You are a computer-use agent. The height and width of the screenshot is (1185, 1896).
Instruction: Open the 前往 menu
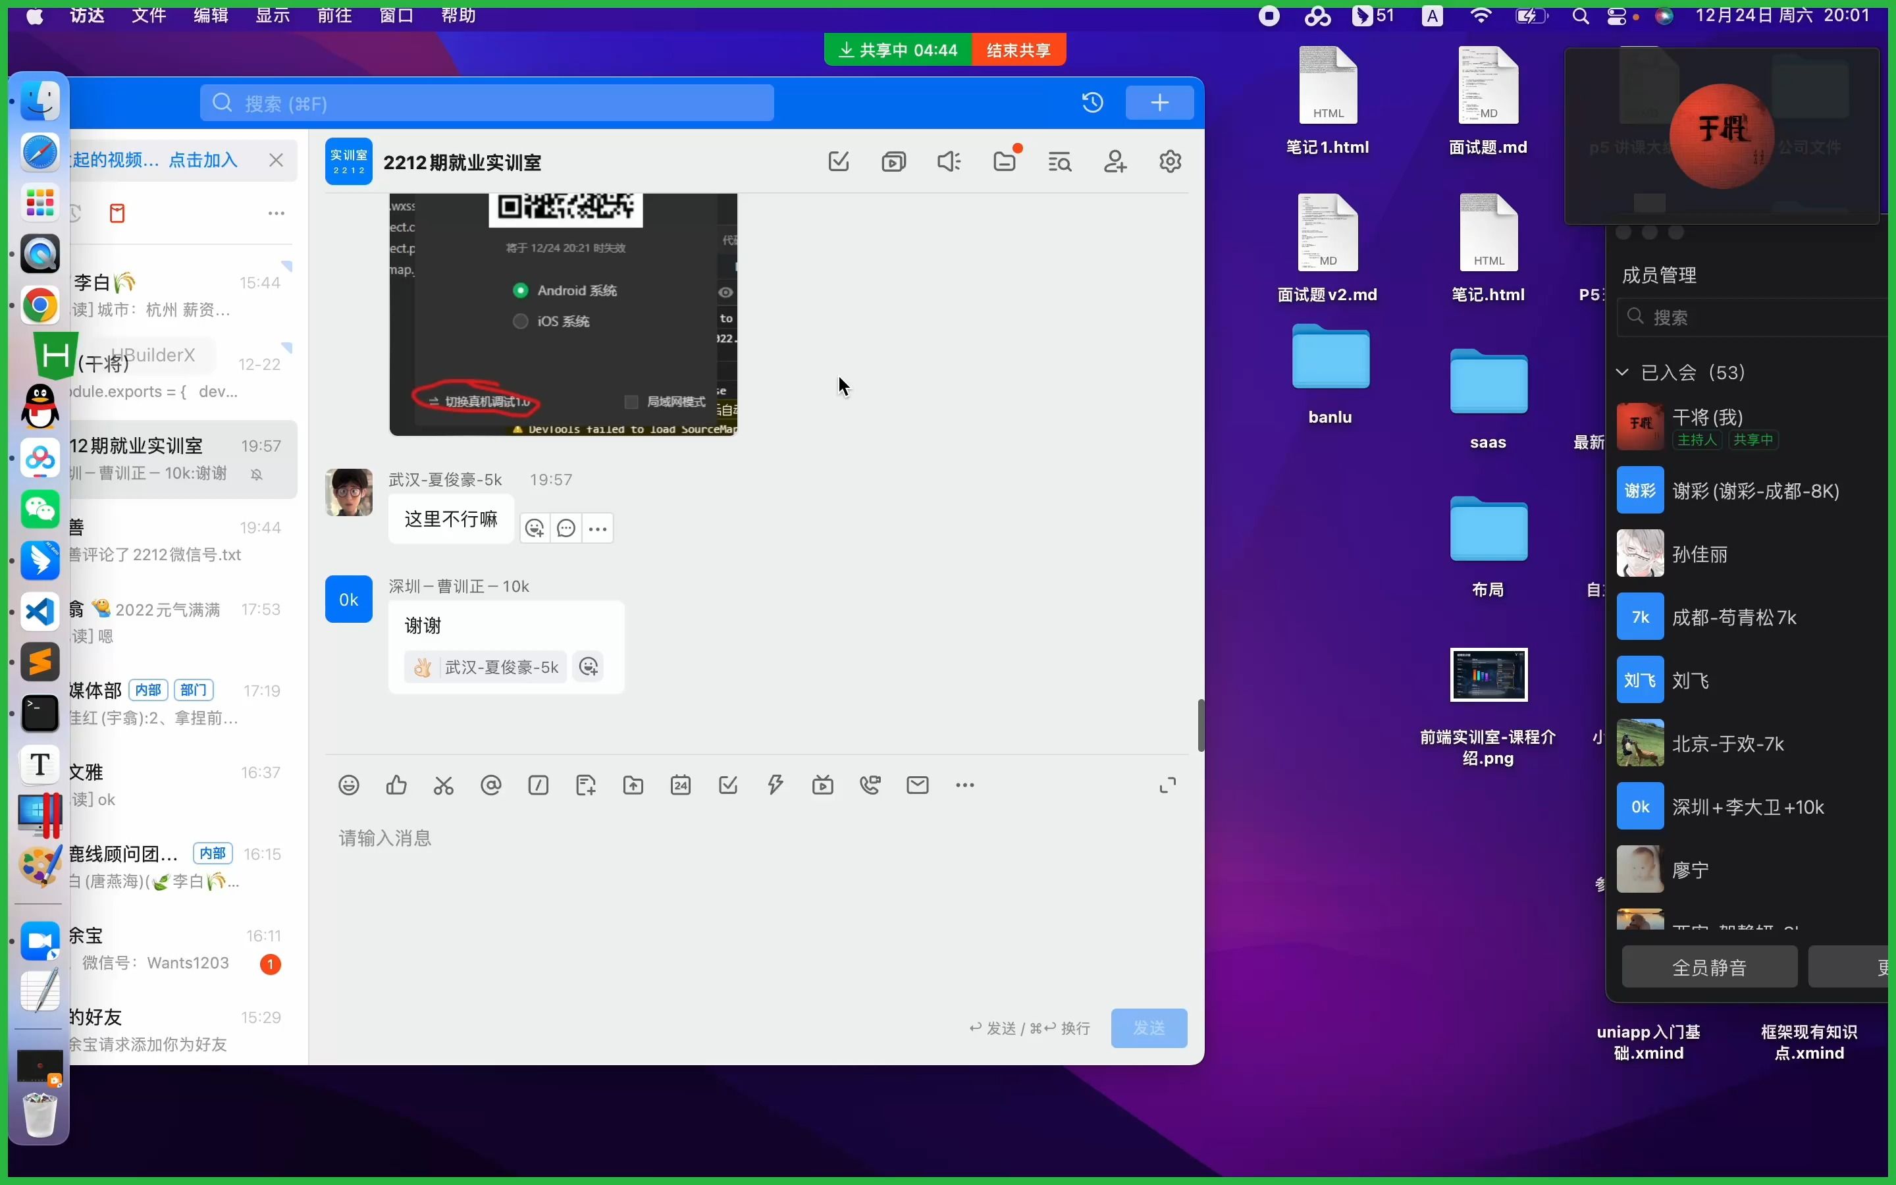click(x=334, y=16)
